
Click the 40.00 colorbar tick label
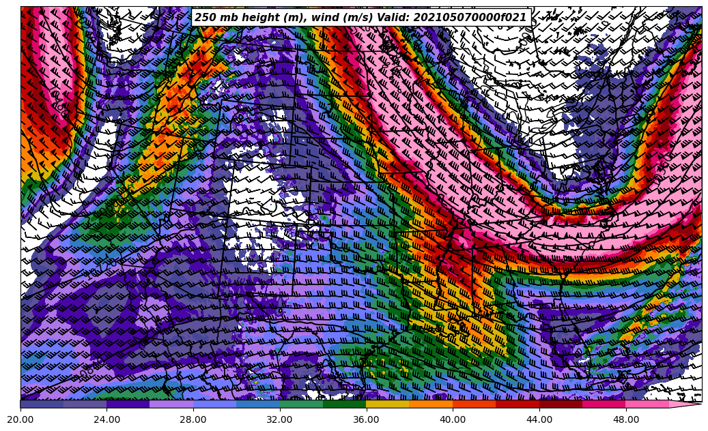click(453, 419)
